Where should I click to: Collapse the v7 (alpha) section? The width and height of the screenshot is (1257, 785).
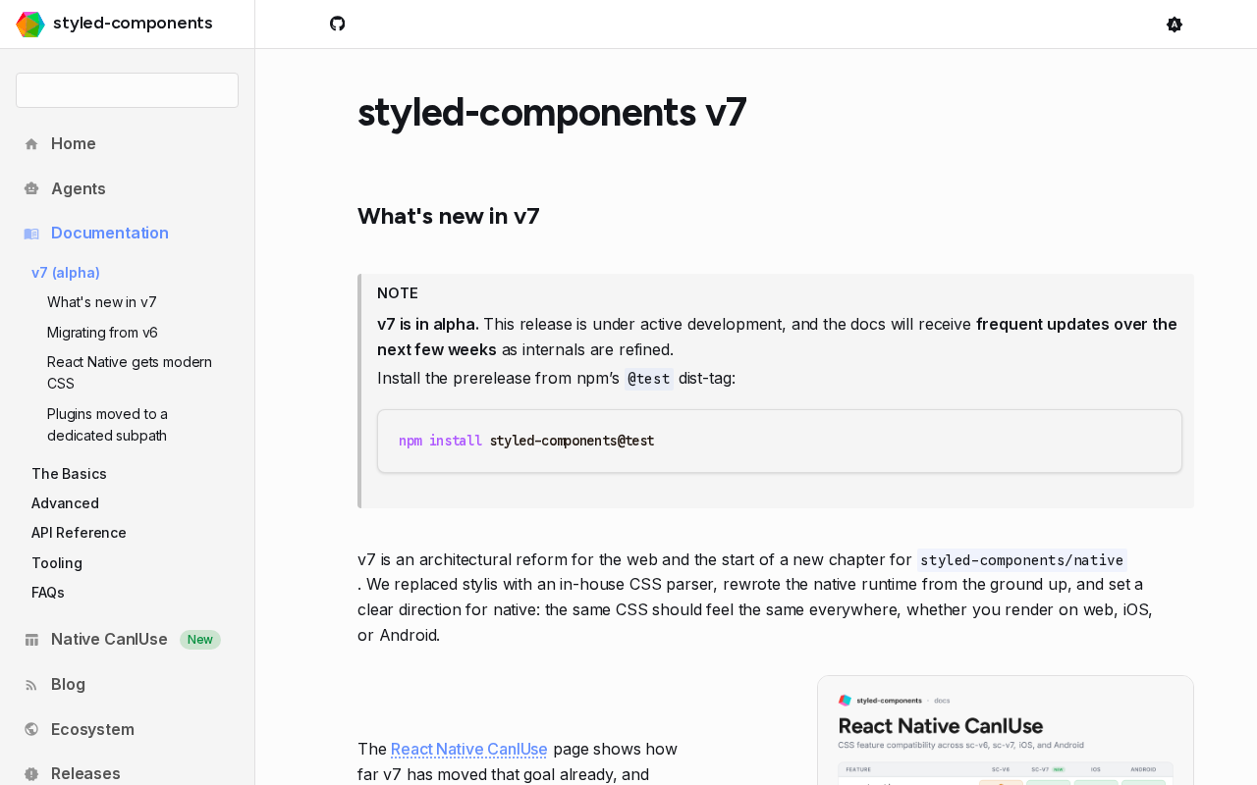point(66,273)
